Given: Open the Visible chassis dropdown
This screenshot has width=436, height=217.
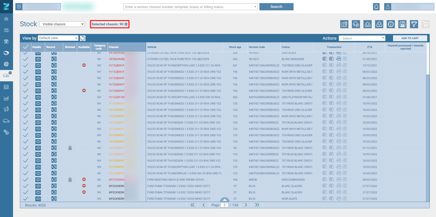Looking at the screenshot, I should click(x=62, y=24).
